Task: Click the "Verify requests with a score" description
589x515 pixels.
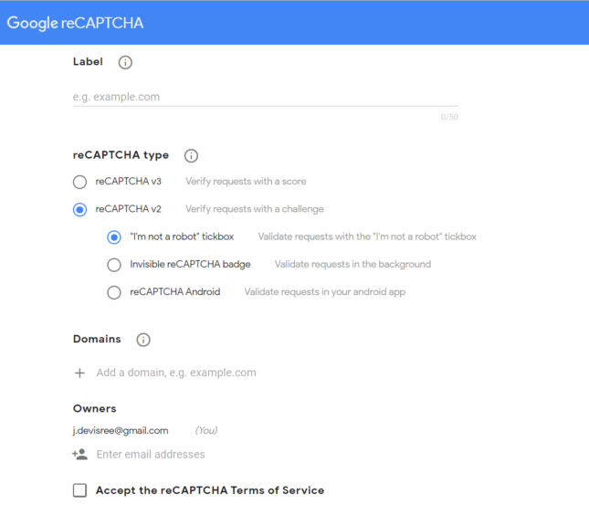Action: click(246, 182)
